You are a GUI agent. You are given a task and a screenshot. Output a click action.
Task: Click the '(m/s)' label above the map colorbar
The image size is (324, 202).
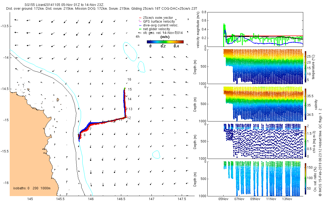(165, 37)
